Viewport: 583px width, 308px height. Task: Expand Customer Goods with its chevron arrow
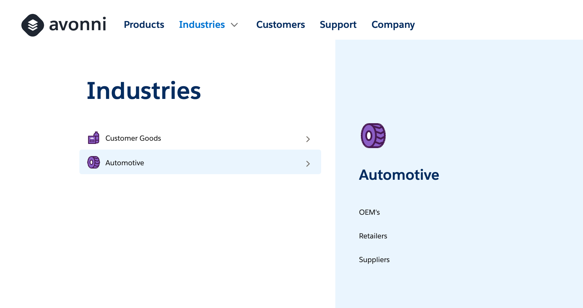pyautogui.click(x=308, y=139)
